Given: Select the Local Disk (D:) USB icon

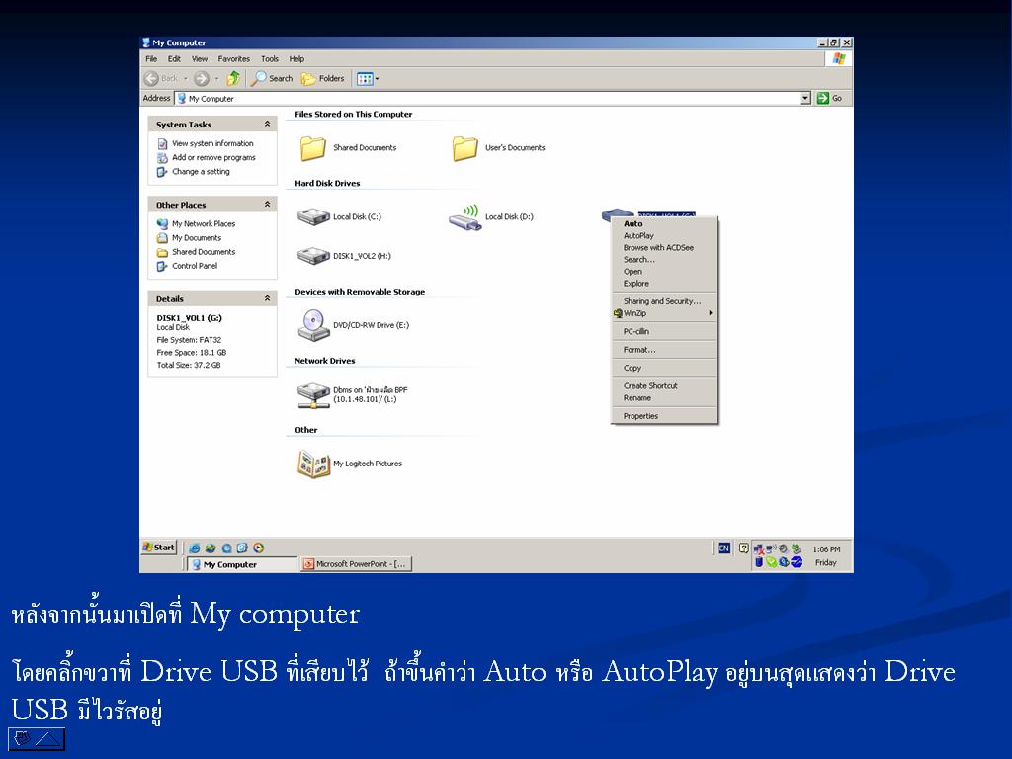Looking at the screenshot, I should pyautogui.click(x=464, y=216).
